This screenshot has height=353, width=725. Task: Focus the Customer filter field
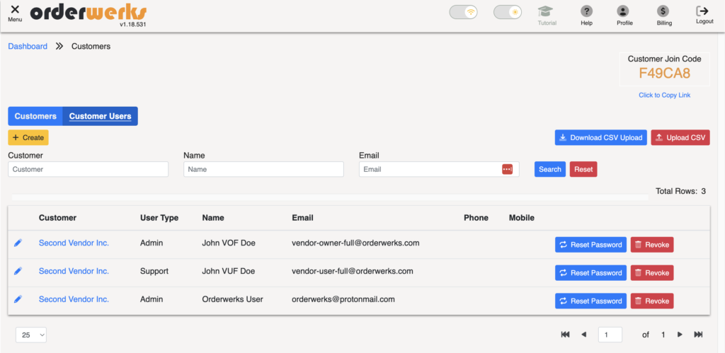coord(89,169)
